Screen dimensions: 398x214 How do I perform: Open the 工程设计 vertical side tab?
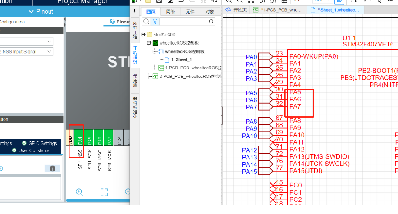click(135, 55)
